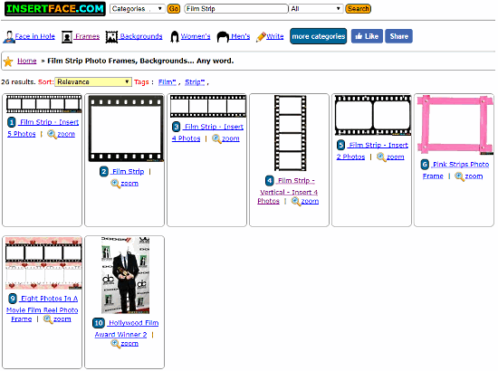This screenshot has width=498, height=371.
Task: Expand the All filter dropdown
Action: point(316,9)
